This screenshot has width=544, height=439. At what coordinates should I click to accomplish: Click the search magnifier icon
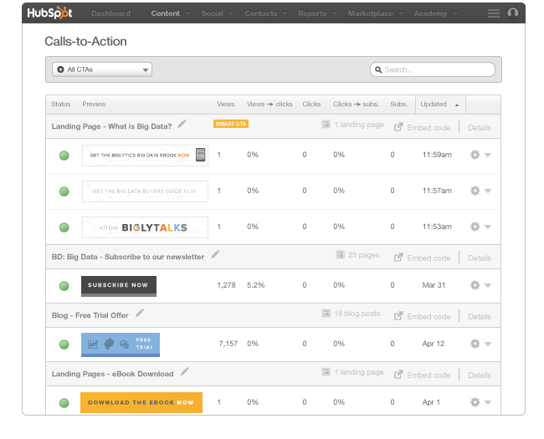[378, 69]
